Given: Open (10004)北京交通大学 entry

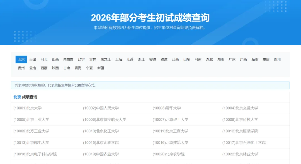Looking at the screenshot, I should tap(240, 108).
